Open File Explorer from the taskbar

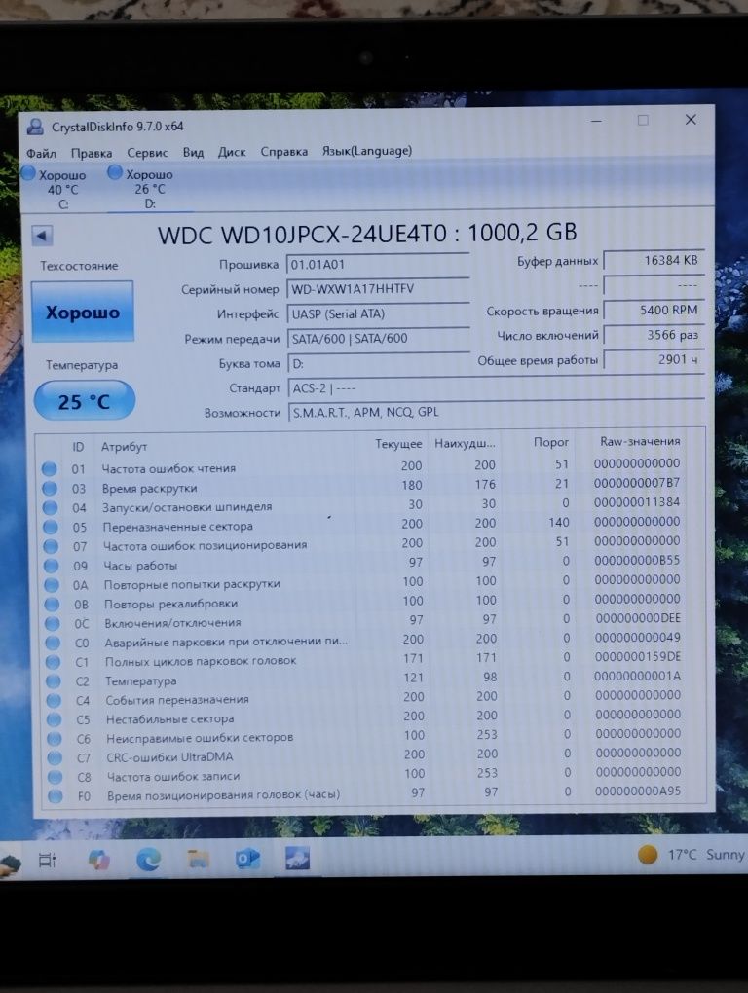click(x=199, y=859)
